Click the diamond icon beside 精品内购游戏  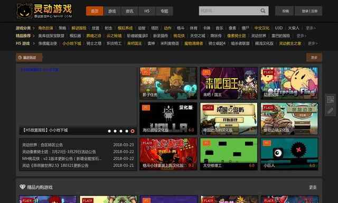(22, 187)
